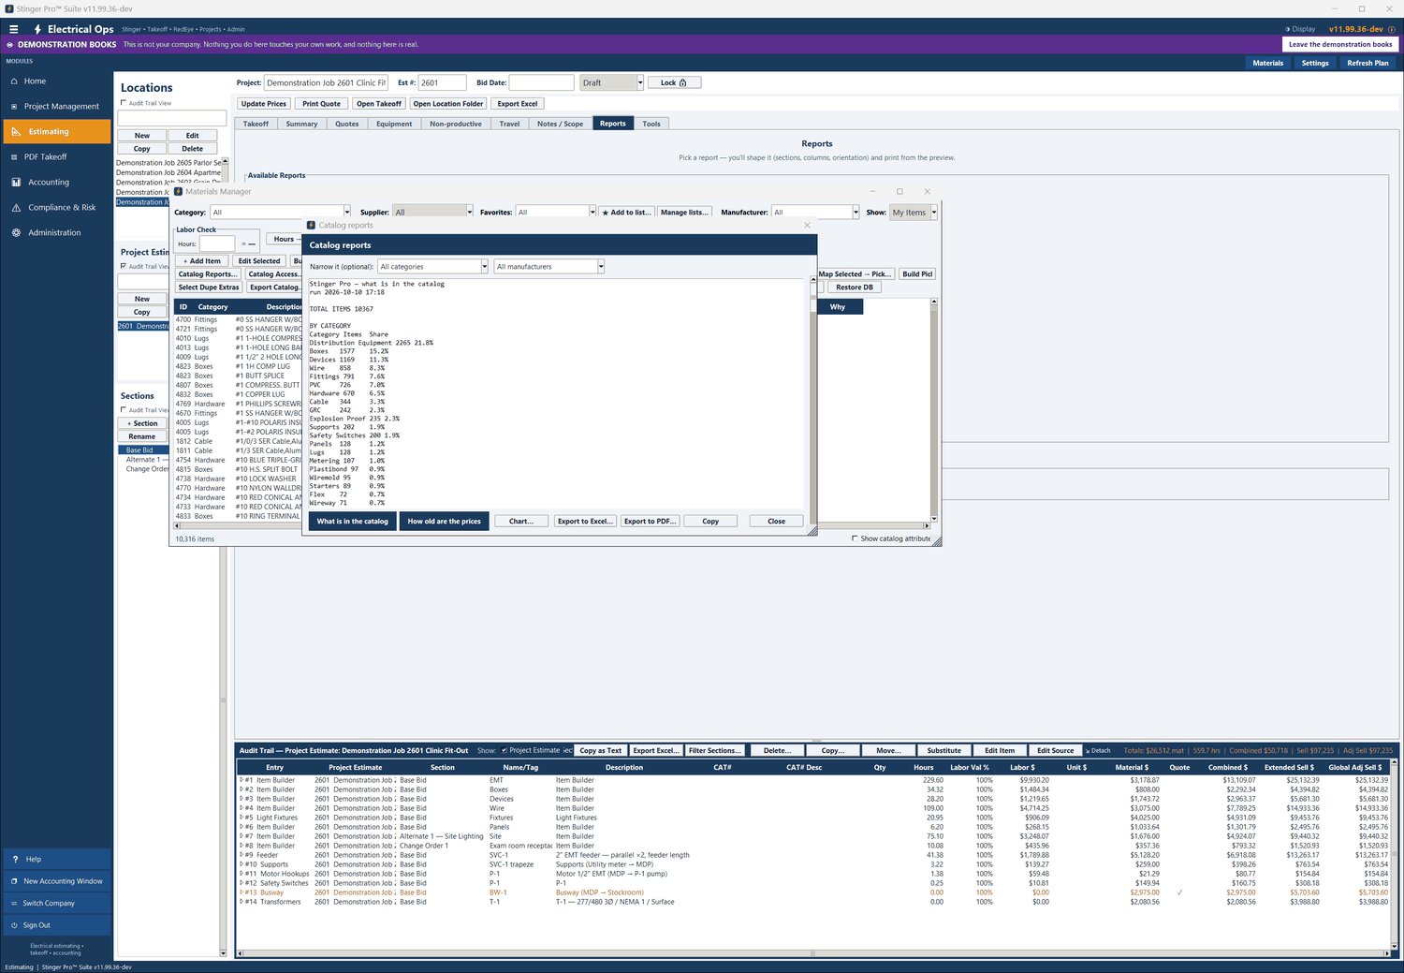
Task: Click the Sign Out power icon
Action: [x=14, y=925]
